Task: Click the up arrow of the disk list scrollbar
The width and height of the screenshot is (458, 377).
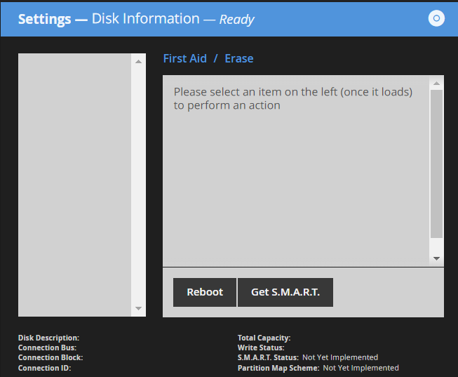Action: coord(138,62)
